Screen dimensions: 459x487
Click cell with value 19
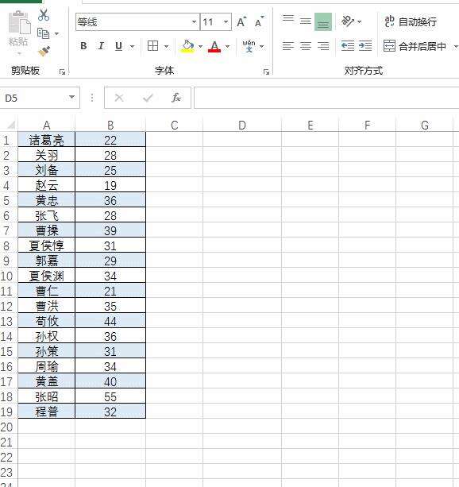tap(110, 185)
